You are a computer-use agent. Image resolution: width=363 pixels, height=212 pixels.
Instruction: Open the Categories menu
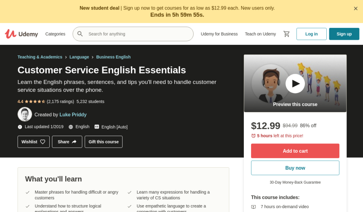point(55,34)
